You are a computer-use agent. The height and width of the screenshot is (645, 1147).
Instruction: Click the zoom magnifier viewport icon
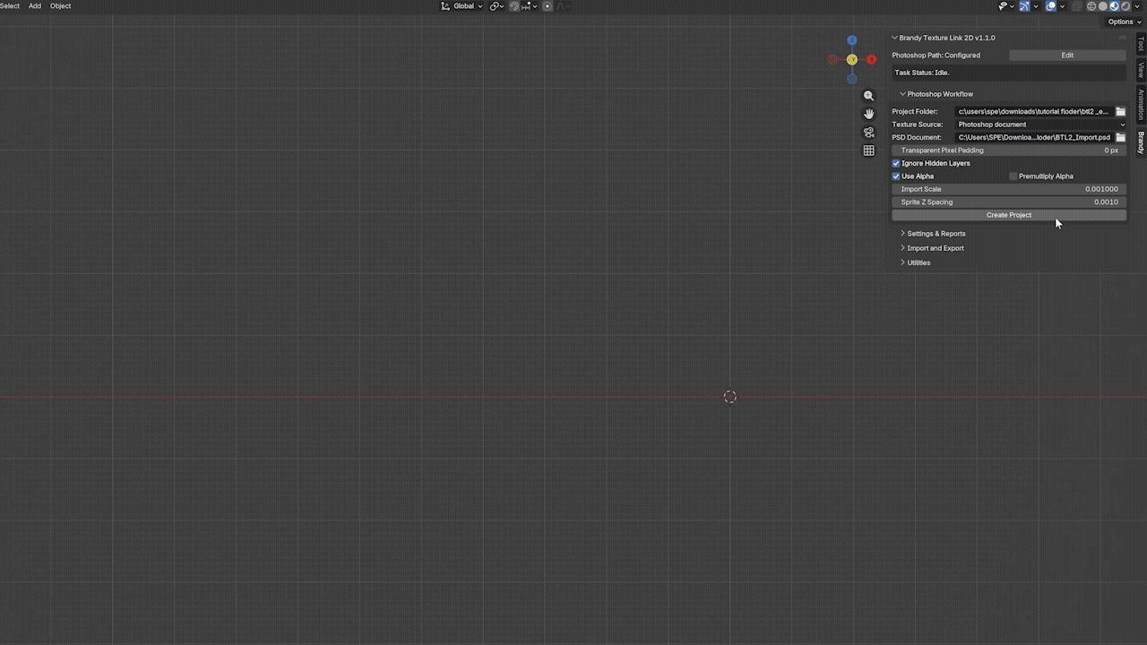(x=868, y=96)
